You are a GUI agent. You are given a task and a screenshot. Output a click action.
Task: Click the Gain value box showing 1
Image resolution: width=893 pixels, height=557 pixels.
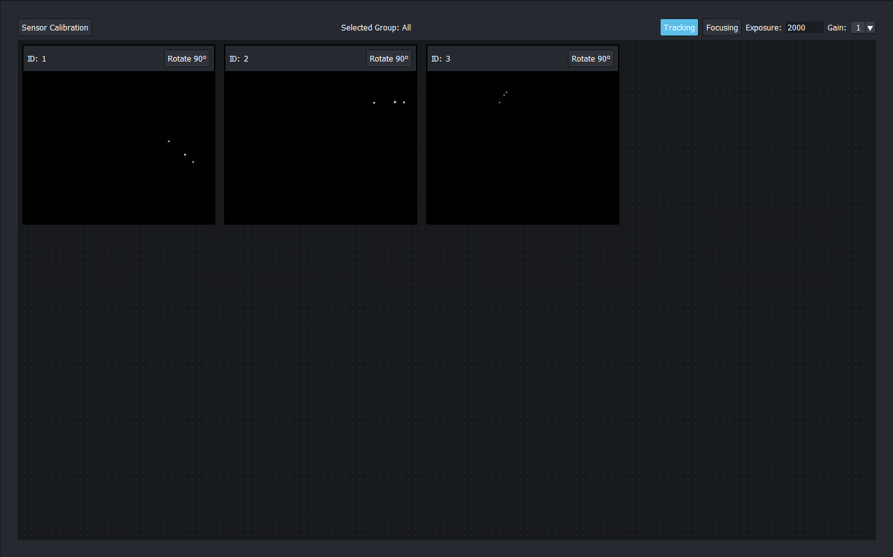pos(857,27)
